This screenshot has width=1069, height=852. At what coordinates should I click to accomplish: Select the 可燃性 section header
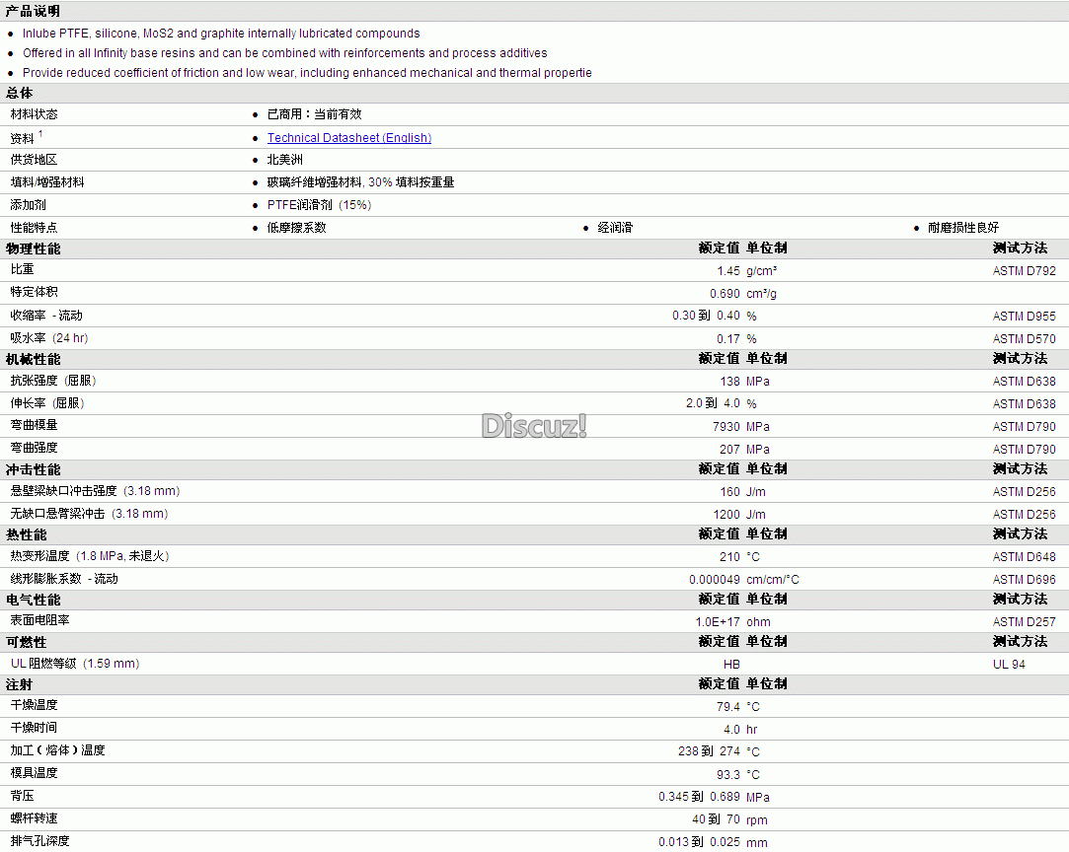(x=26, y=642)
